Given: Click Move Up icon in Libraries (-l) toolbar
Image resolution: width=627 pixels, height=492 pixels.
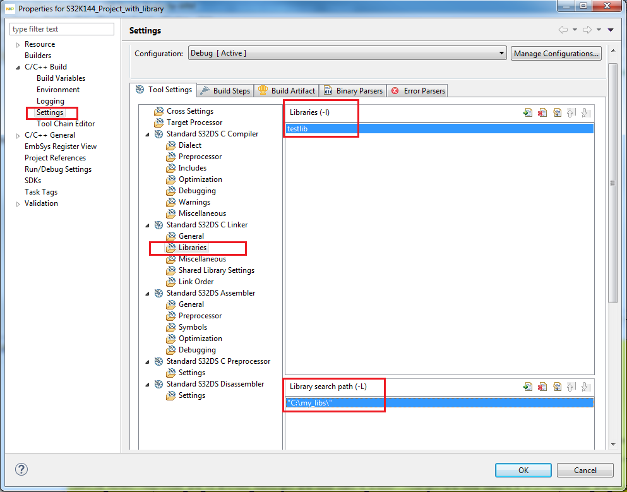Looking at the screenshot, I should click(571, 113).
